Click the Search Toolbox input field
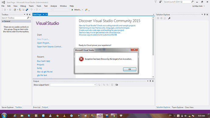The height and width of the screenshot is (118, 210). pos(14,18)
